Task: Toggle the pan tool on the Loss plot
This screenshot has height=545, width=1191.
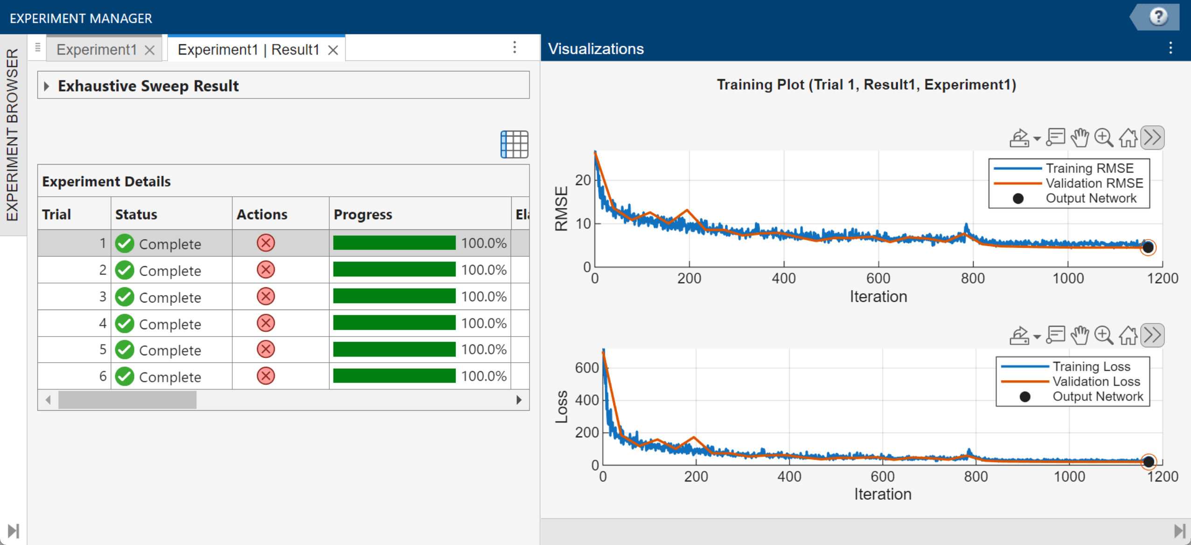Action: click(1080, 335)
